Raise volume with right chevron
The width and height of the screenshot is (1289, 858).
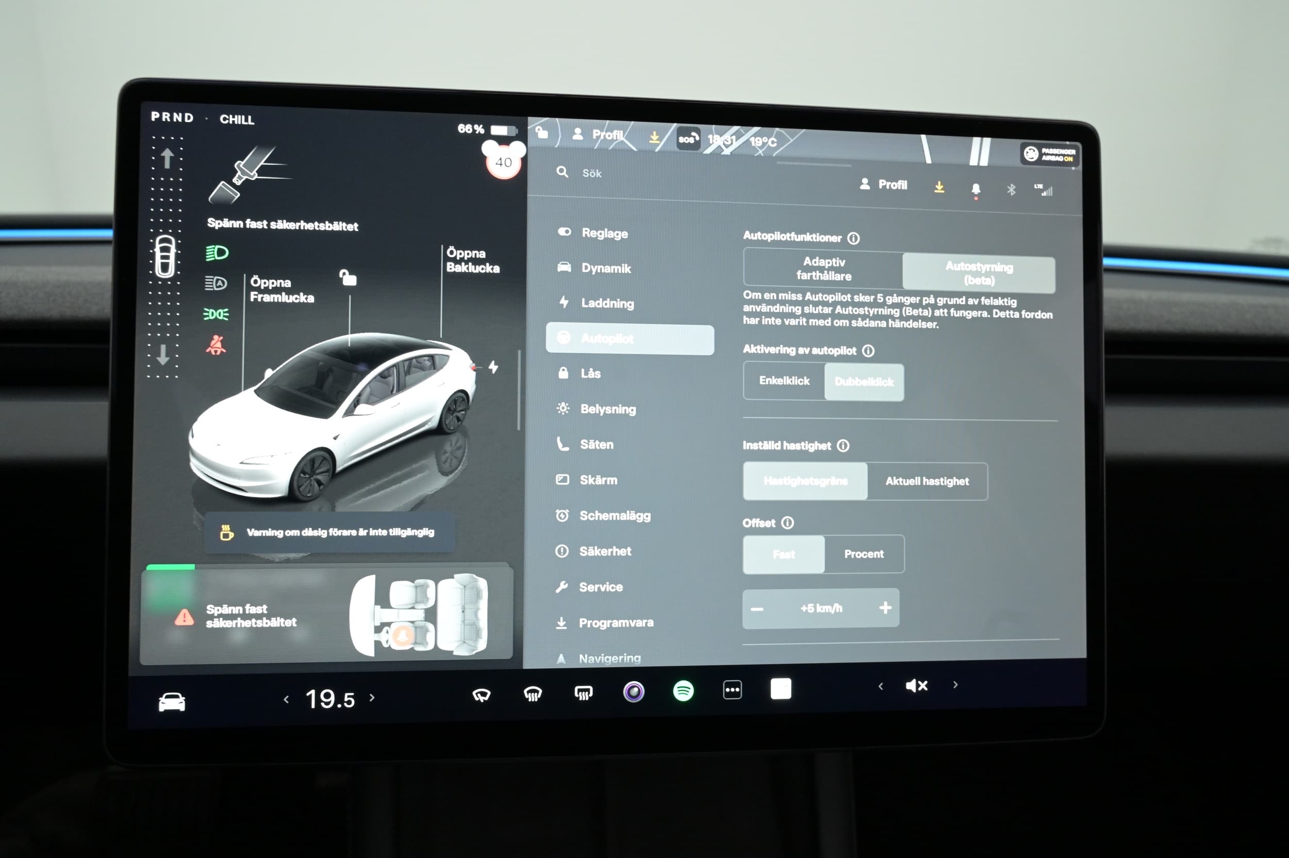point(955,685)
